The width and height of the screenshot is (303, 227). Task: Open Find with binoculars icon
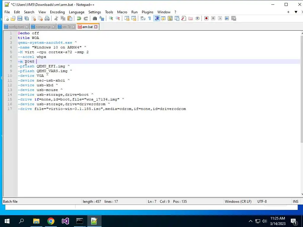coord(95,18)
